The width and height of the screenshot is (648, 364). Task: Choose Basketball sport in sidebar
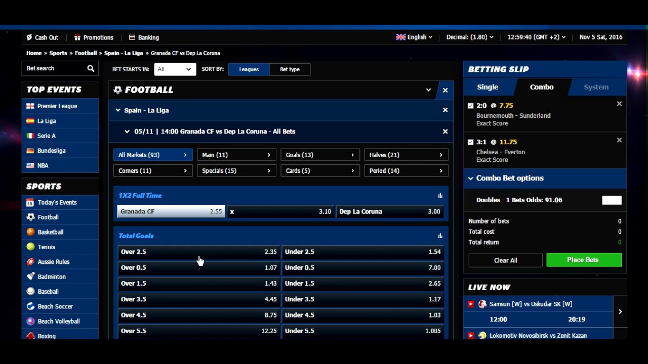click(x=60, y=232)
